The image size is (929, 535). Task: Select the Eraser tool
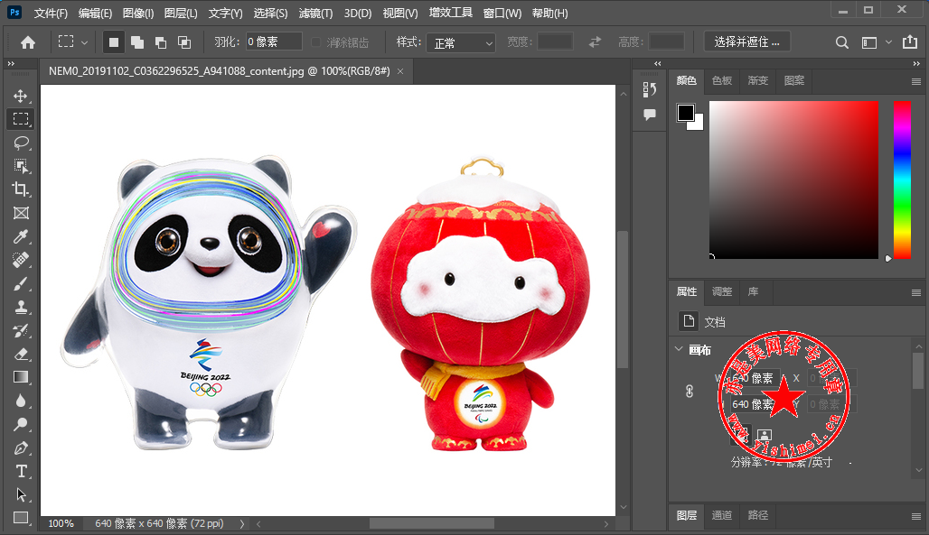pyautogui.click(x=21, y=354)
